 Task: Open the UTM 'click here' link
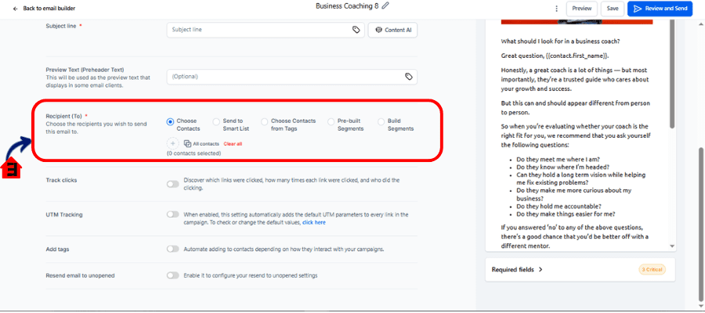point(313,222)
